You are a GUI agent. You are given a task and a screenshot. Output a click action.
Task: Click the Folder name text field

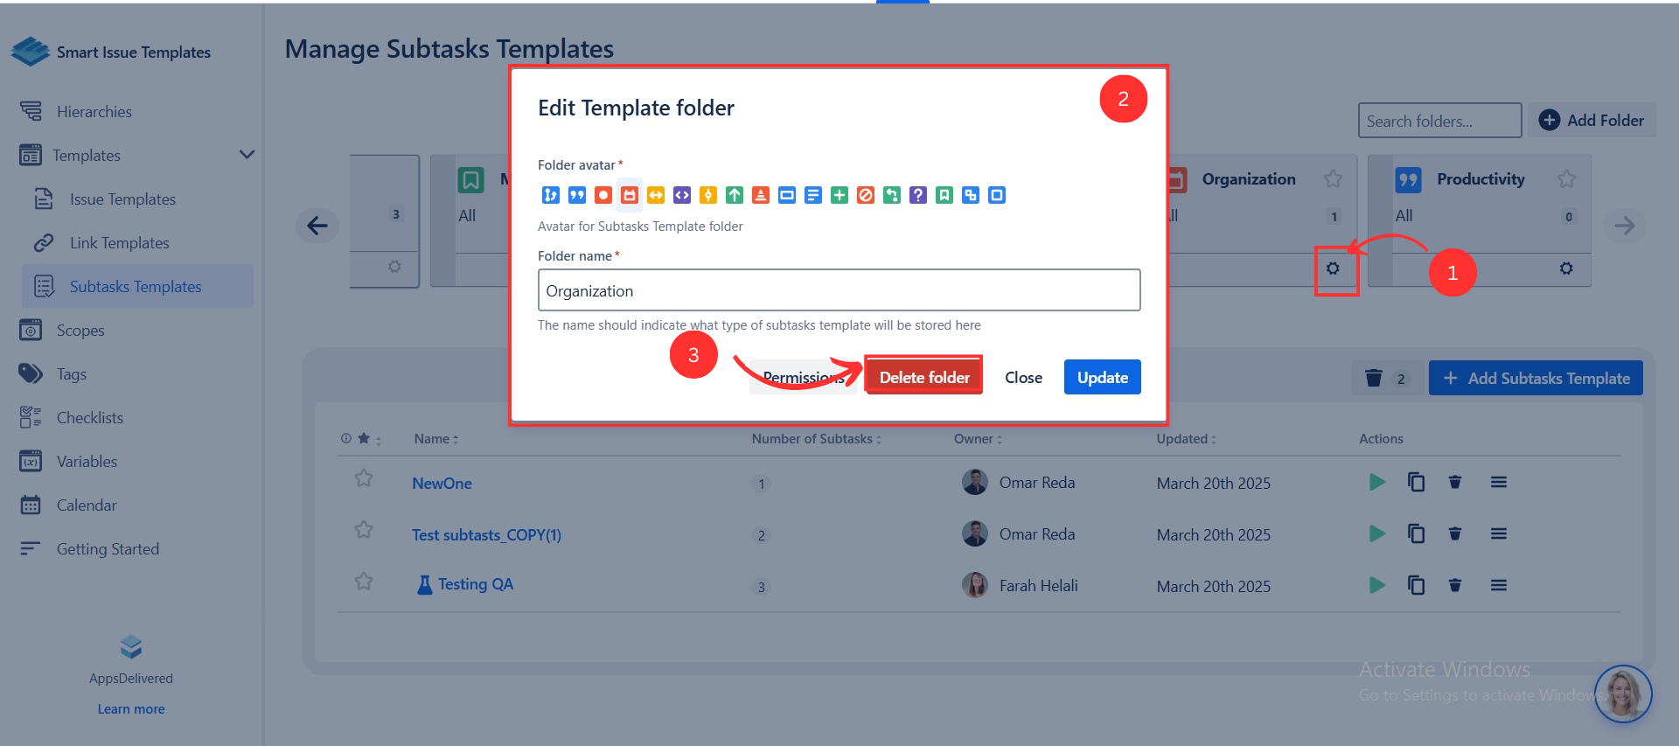coord(838,290)
